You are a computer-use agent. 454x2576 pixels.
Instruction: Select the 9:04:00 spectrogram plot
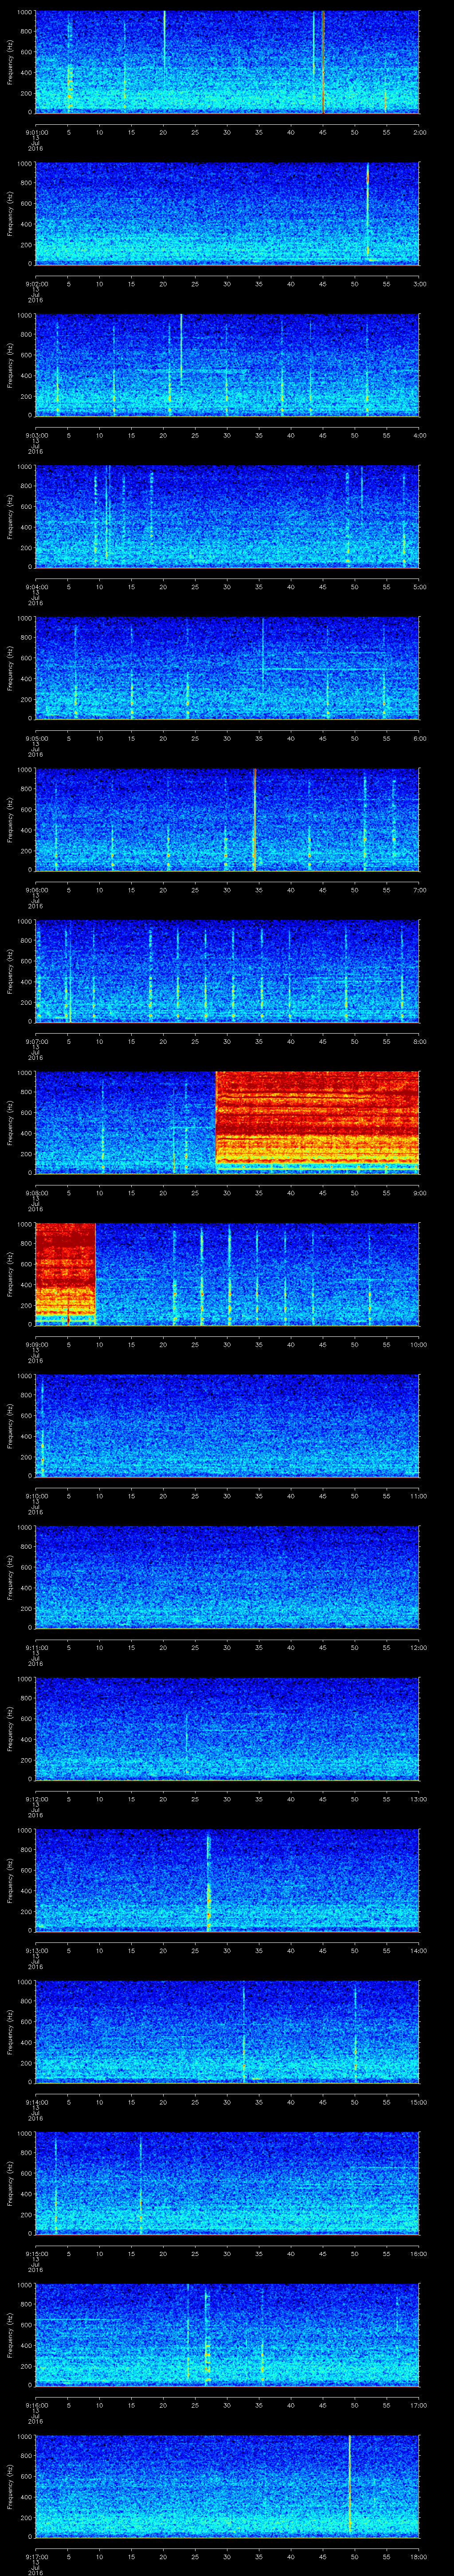coord(227,516)
